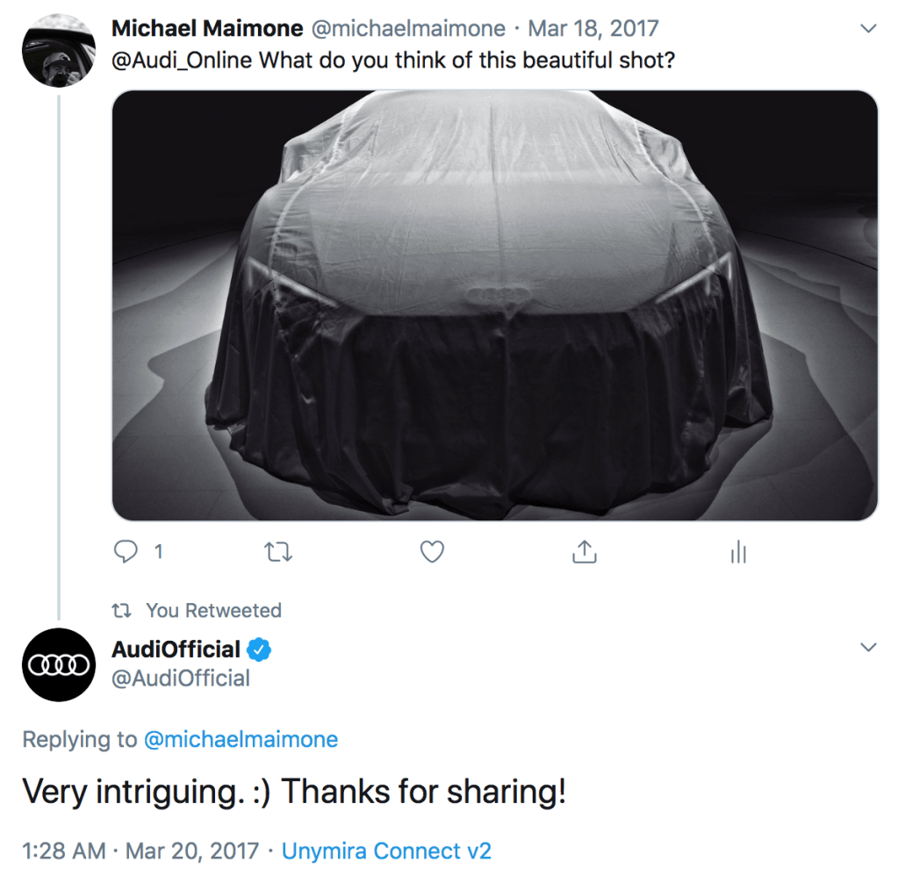
Task: Open @michaelmaimone in Replying to line
Action: point(241,739)
